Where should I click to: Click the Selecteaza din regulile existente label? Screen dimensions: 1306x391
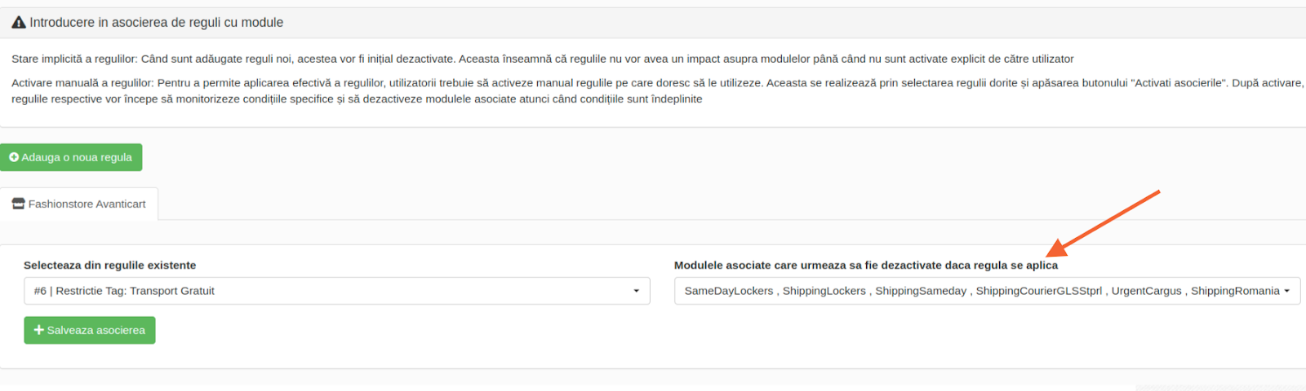(110, 265)
